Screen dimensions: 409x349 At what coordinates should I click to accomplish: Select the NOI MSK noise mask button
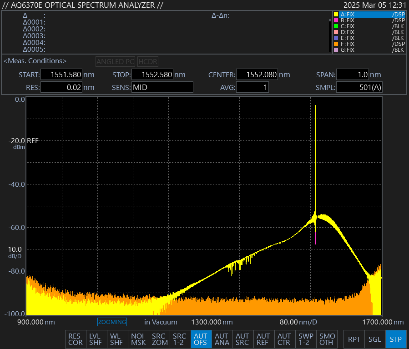138,339
